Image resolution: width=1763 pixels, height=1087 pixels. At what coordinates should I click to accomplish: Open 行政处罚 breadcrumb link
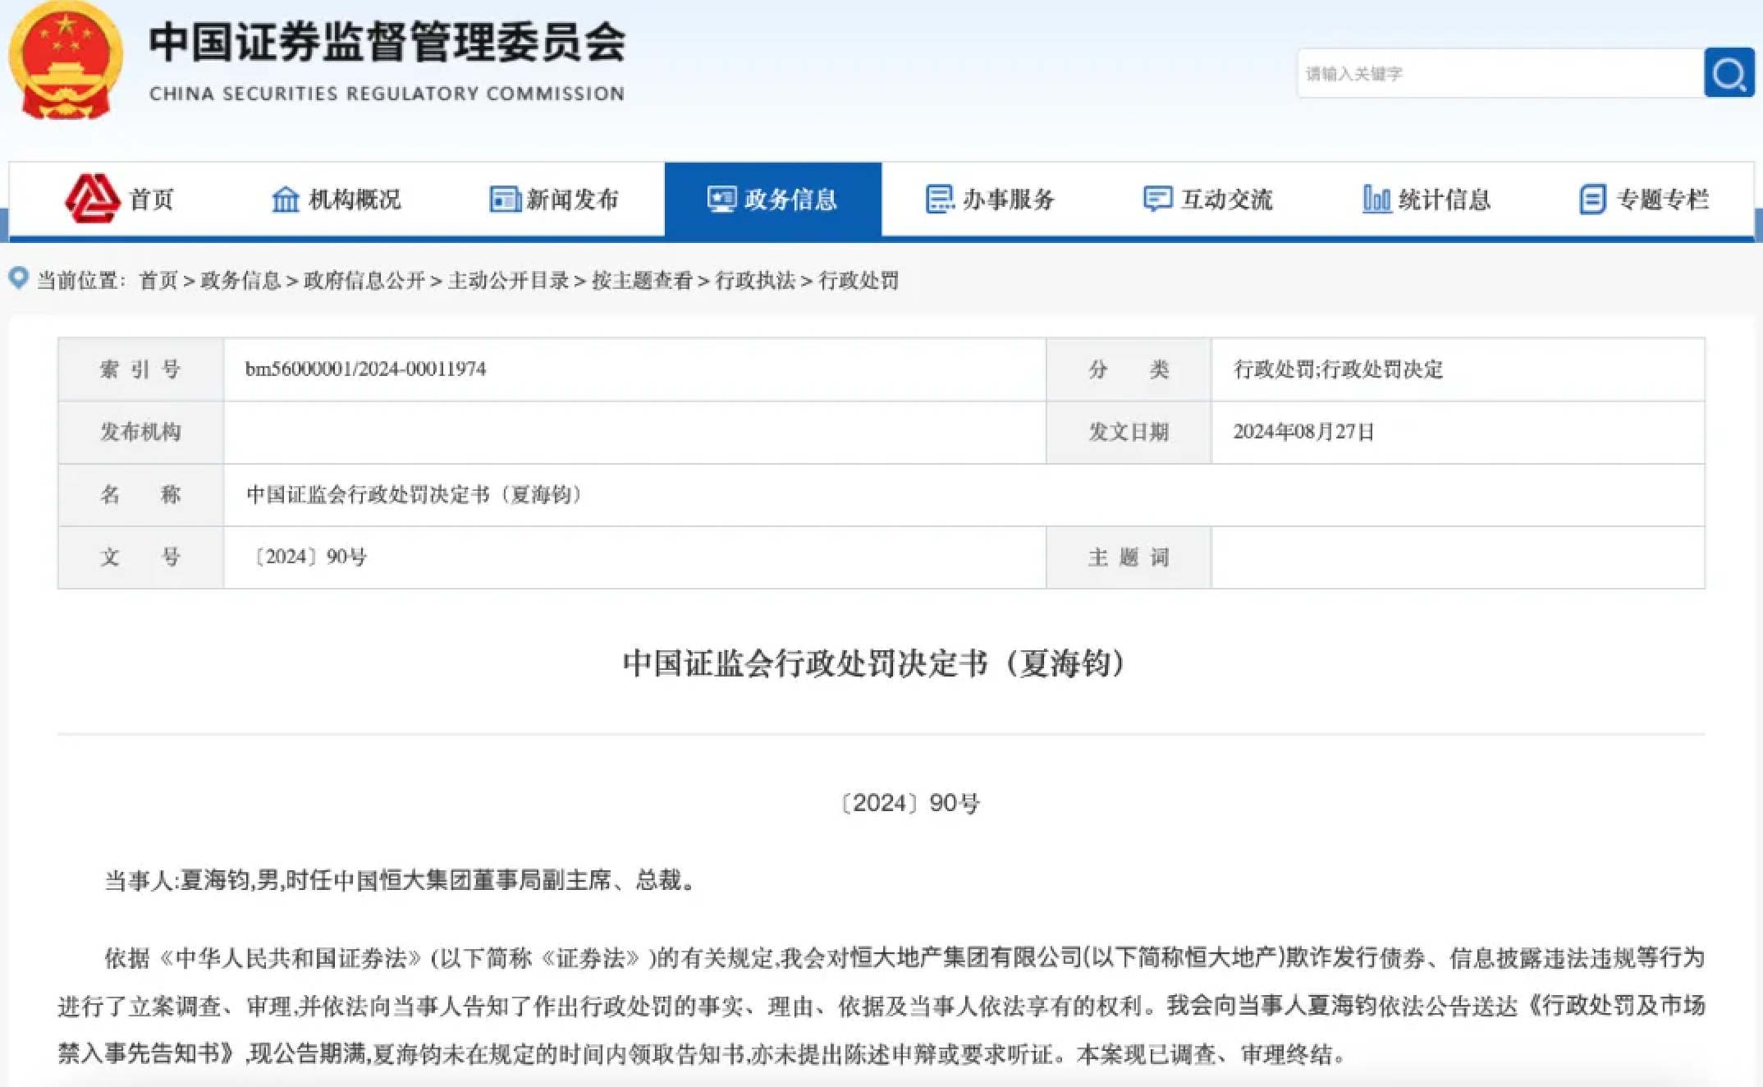859,281
